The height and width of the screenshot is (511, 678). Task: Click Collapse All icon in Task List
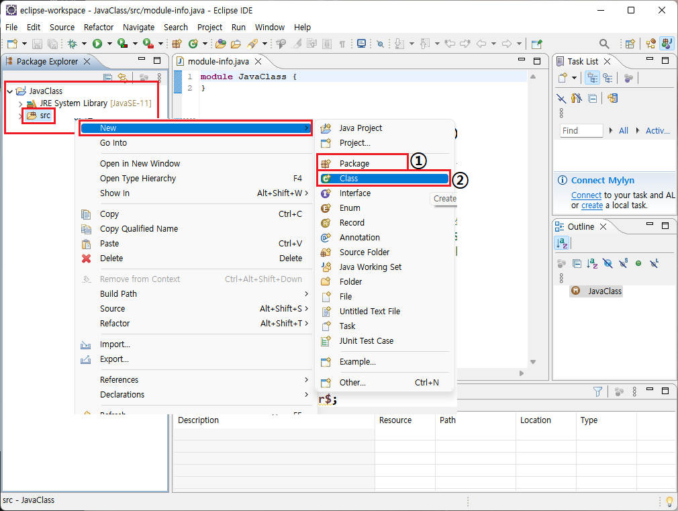593,98
